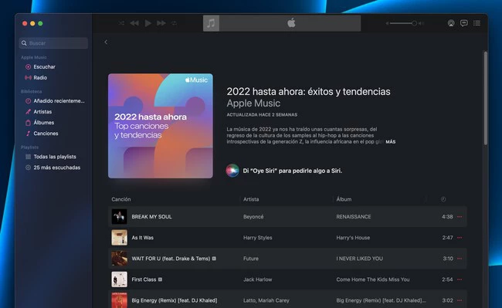Open Come Home The Kids Miss You album
This screenshot has height=308, width=502.
coord(373,279)
